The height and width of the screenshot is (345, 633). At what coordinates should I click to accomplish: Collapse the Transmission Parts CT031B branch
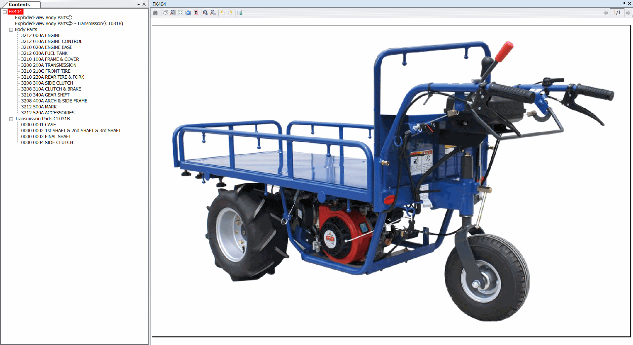(x=11, y=119)
